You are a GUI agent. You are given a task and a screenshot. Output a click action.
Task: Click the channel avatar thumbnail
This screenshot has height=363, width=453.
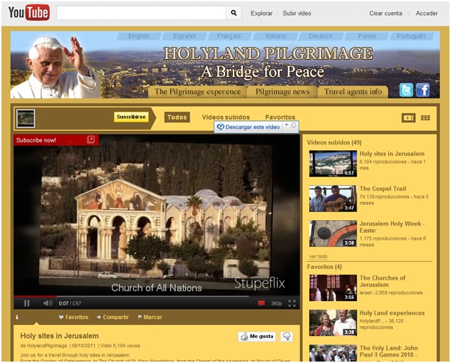(x=26, y=118)
